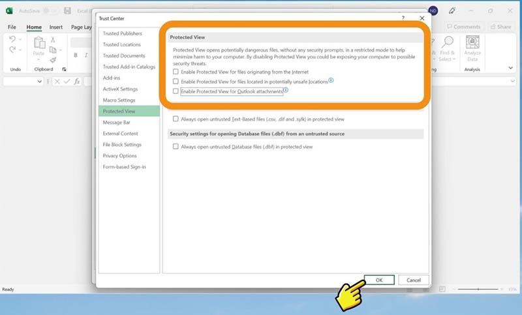Image resolution: width=522 pixels, height=315 pixels.
Task: Click the Excel app icon in title bar
Action: [9, 10]
